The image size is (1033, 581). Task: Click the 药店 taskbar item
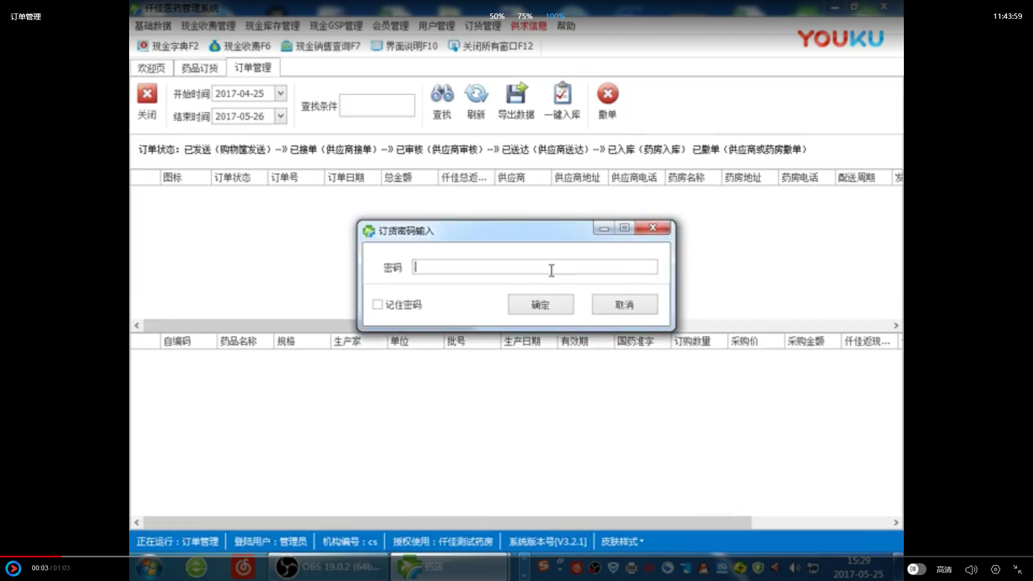tap(449, 567)
